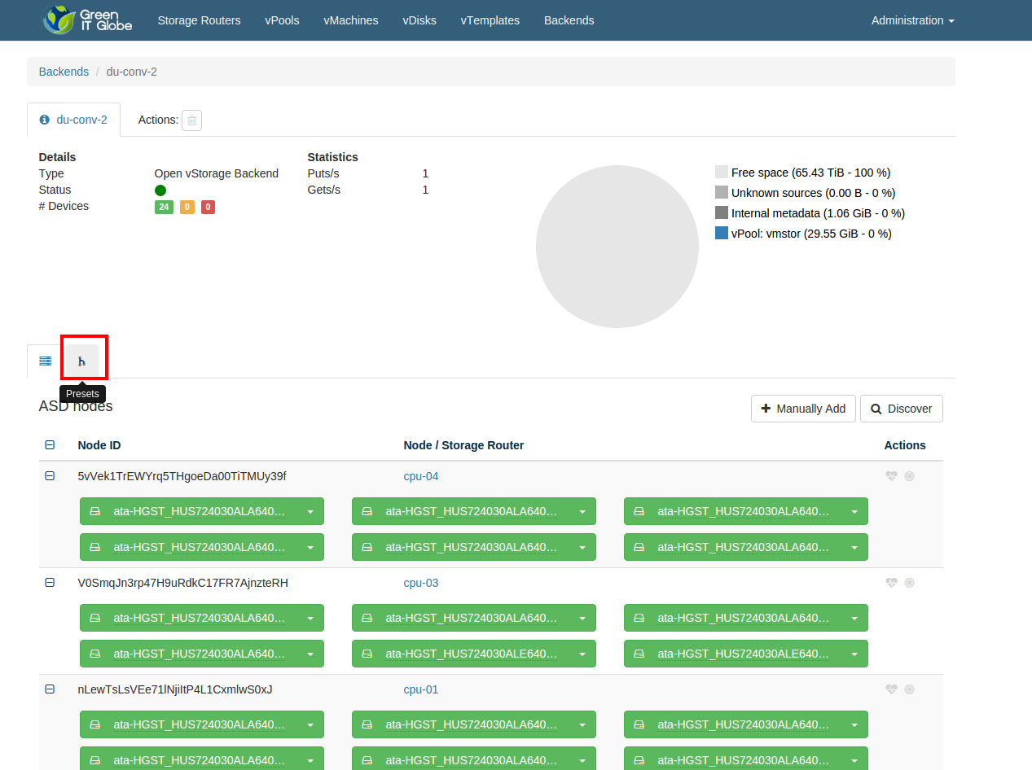Image resolution: width=1032 pixels, height=770 pixels.
Task: Click the blue vPool vmstor legend swatch
Action: coord(721,234)
